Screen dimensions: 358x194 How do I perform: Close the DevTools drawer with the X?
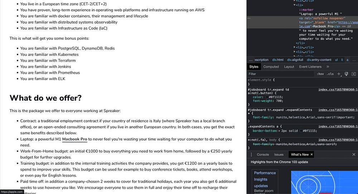354,155
